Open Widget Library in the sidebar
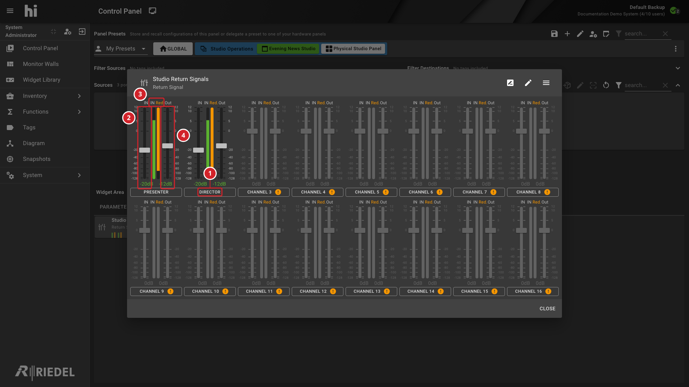Screen dimensions: 689x387 pos(45,80)
